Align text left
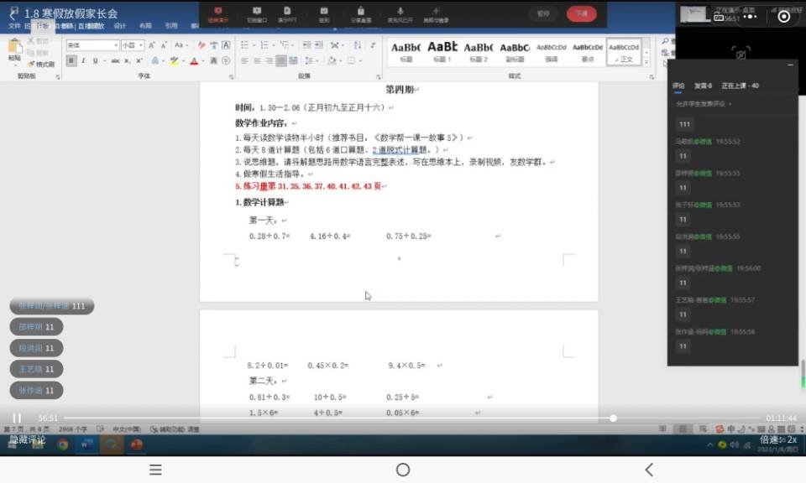This screenshot has width=806, height=483. [x=244, y=60]
